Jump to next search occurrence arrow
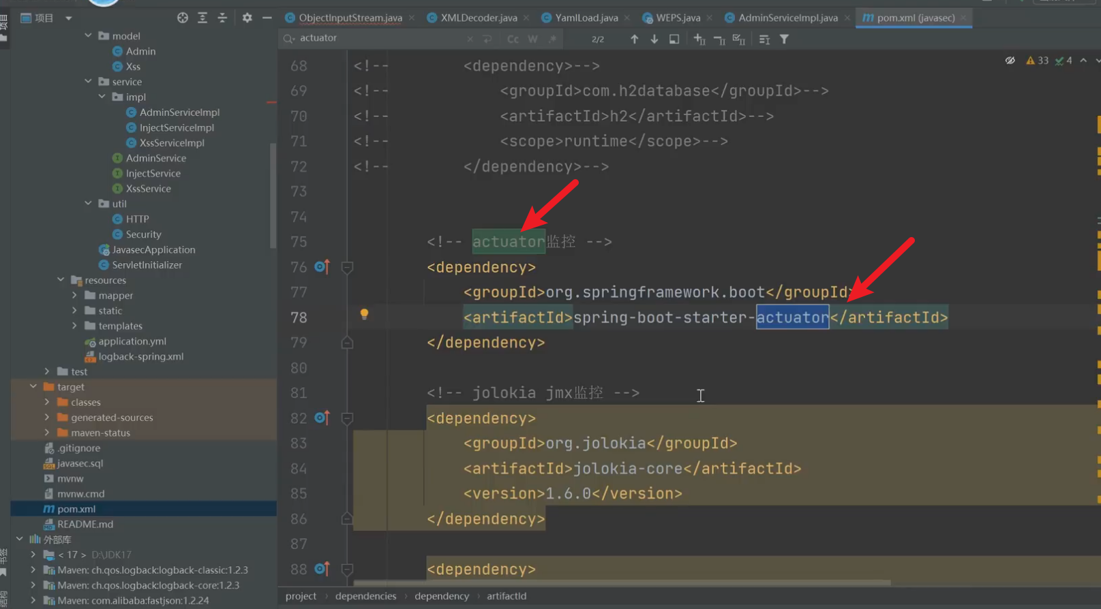Image resolution: width=1101 pixels, height=609 pixels. tap(654, 39)
